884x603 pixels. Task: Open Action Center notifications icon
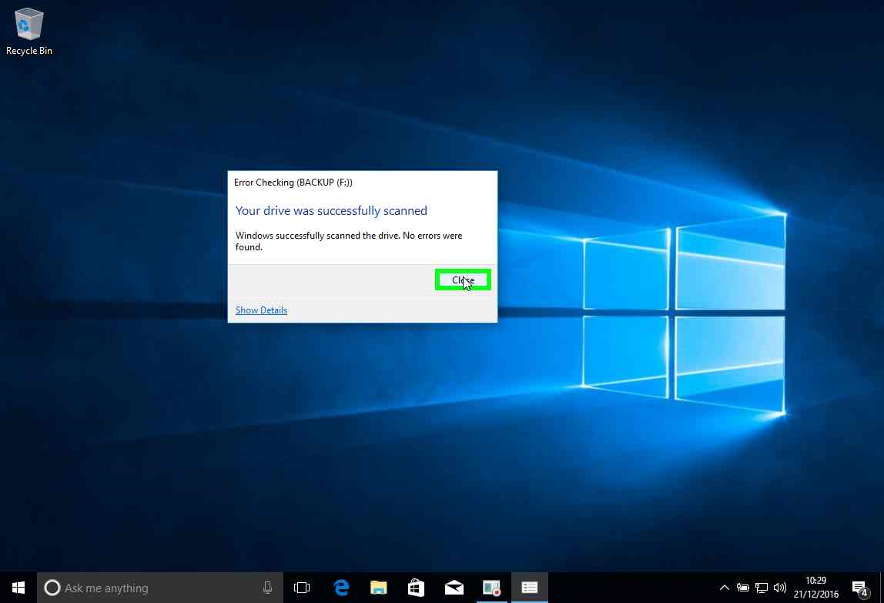(860, 588)
